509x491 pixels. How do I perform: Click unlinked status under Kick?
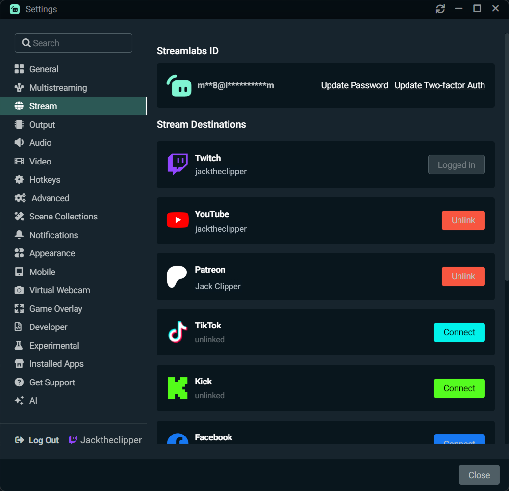[x=210, y=395]
